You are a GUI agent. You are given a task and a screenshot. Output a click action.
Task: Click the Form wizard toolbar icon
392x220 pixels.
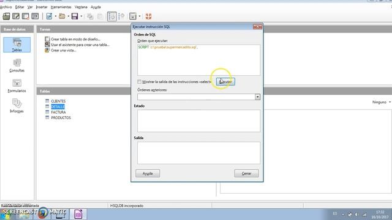(133, 16)
